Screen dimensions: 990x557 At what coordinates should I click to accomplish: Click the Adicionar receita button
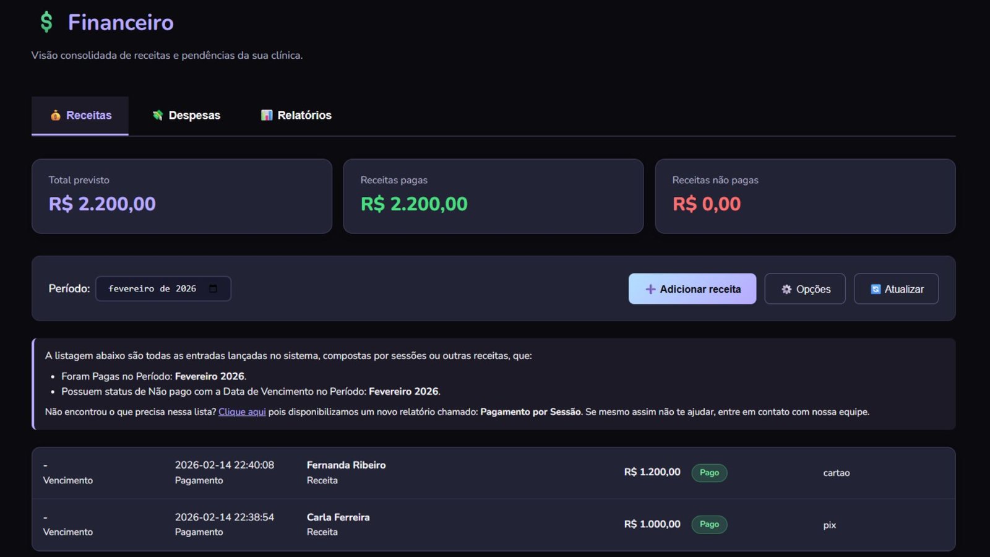coord(692,288)
